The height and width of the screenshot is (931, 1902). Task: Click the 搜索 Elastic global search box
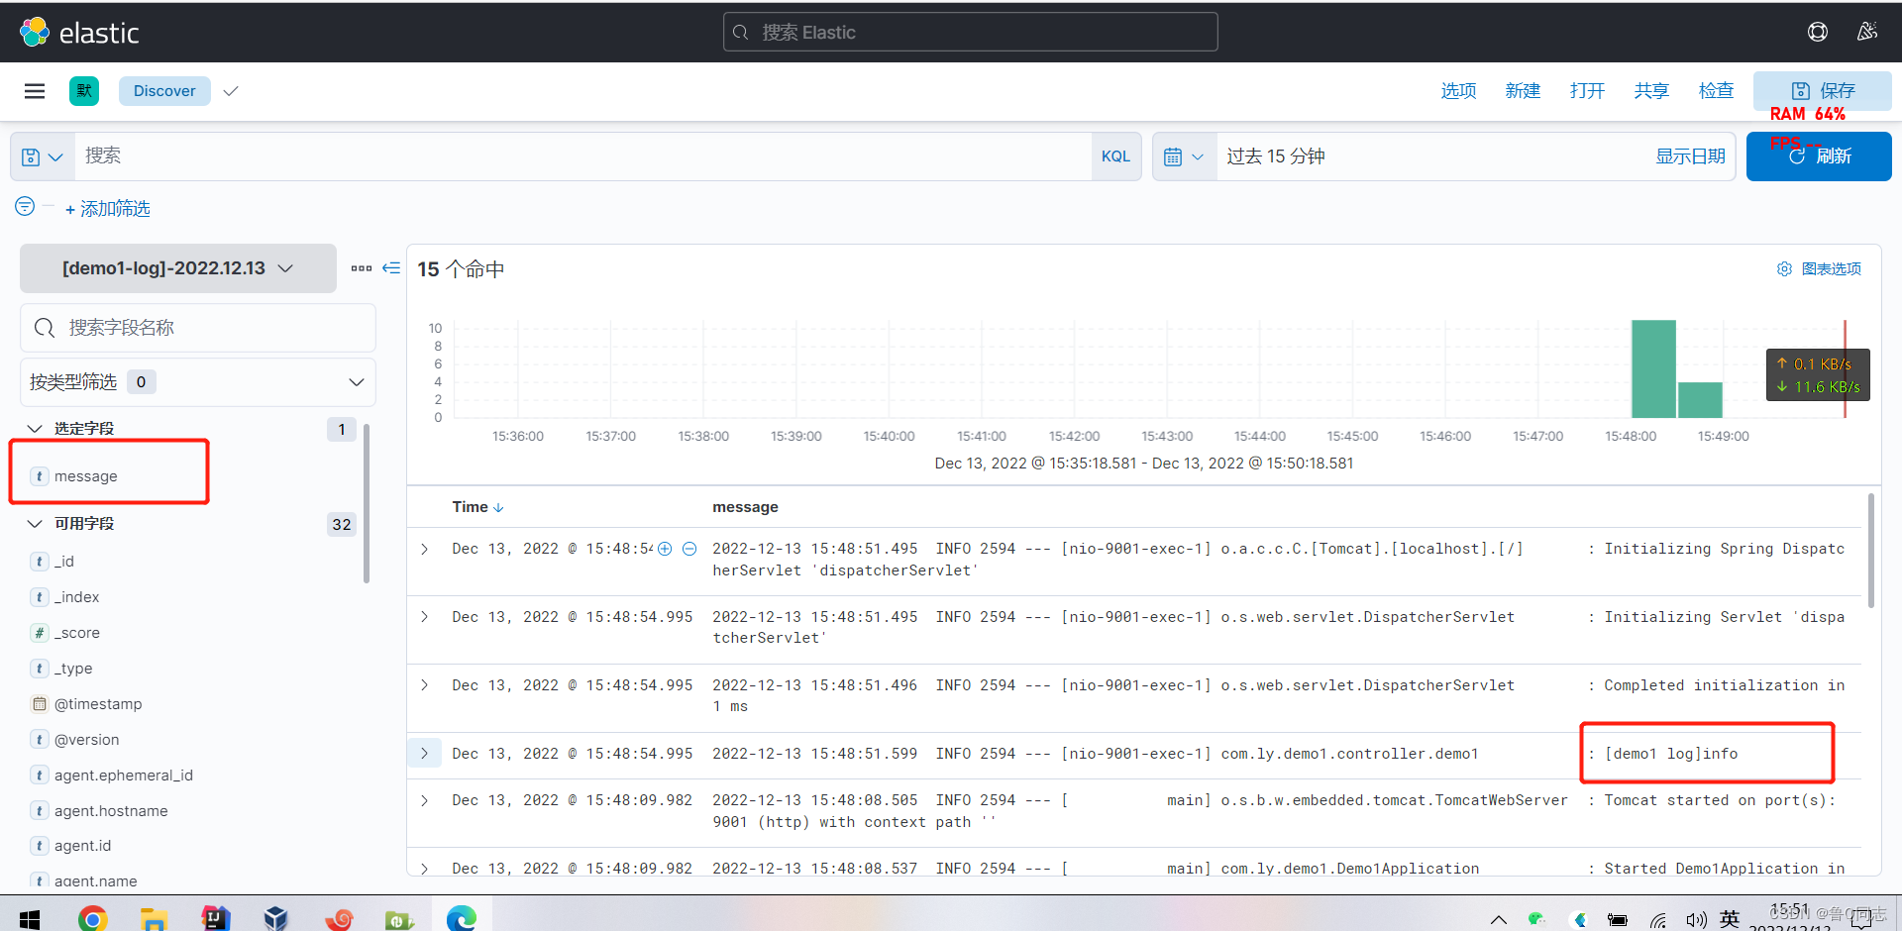970,33
